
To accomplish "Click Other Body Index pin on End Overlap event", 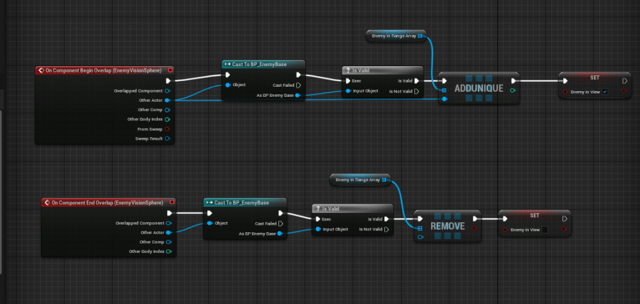I will point(169,252).
